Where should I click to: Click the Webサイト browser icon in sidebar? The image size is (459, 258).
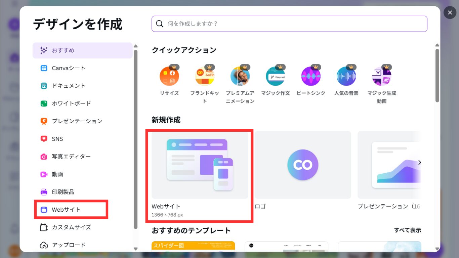pyautogui.click(x=44, y=210)
